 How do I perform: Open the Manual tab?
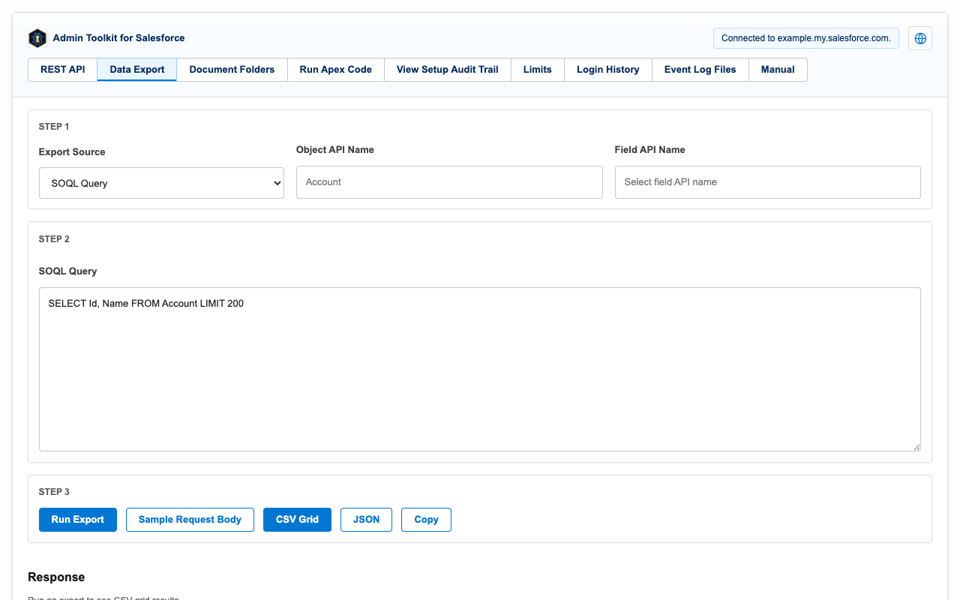pos(778,70)
